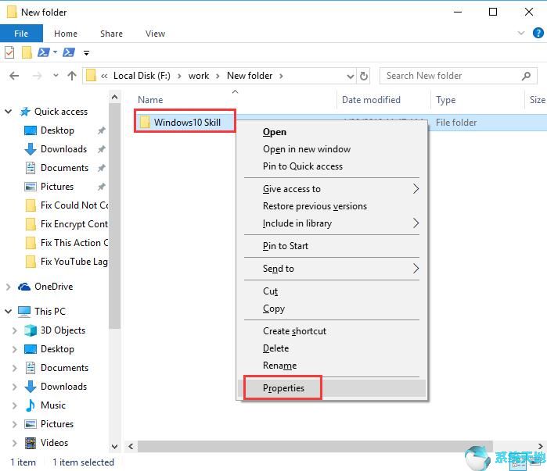Click the search magnifier icon

click(x=526, y=76)
